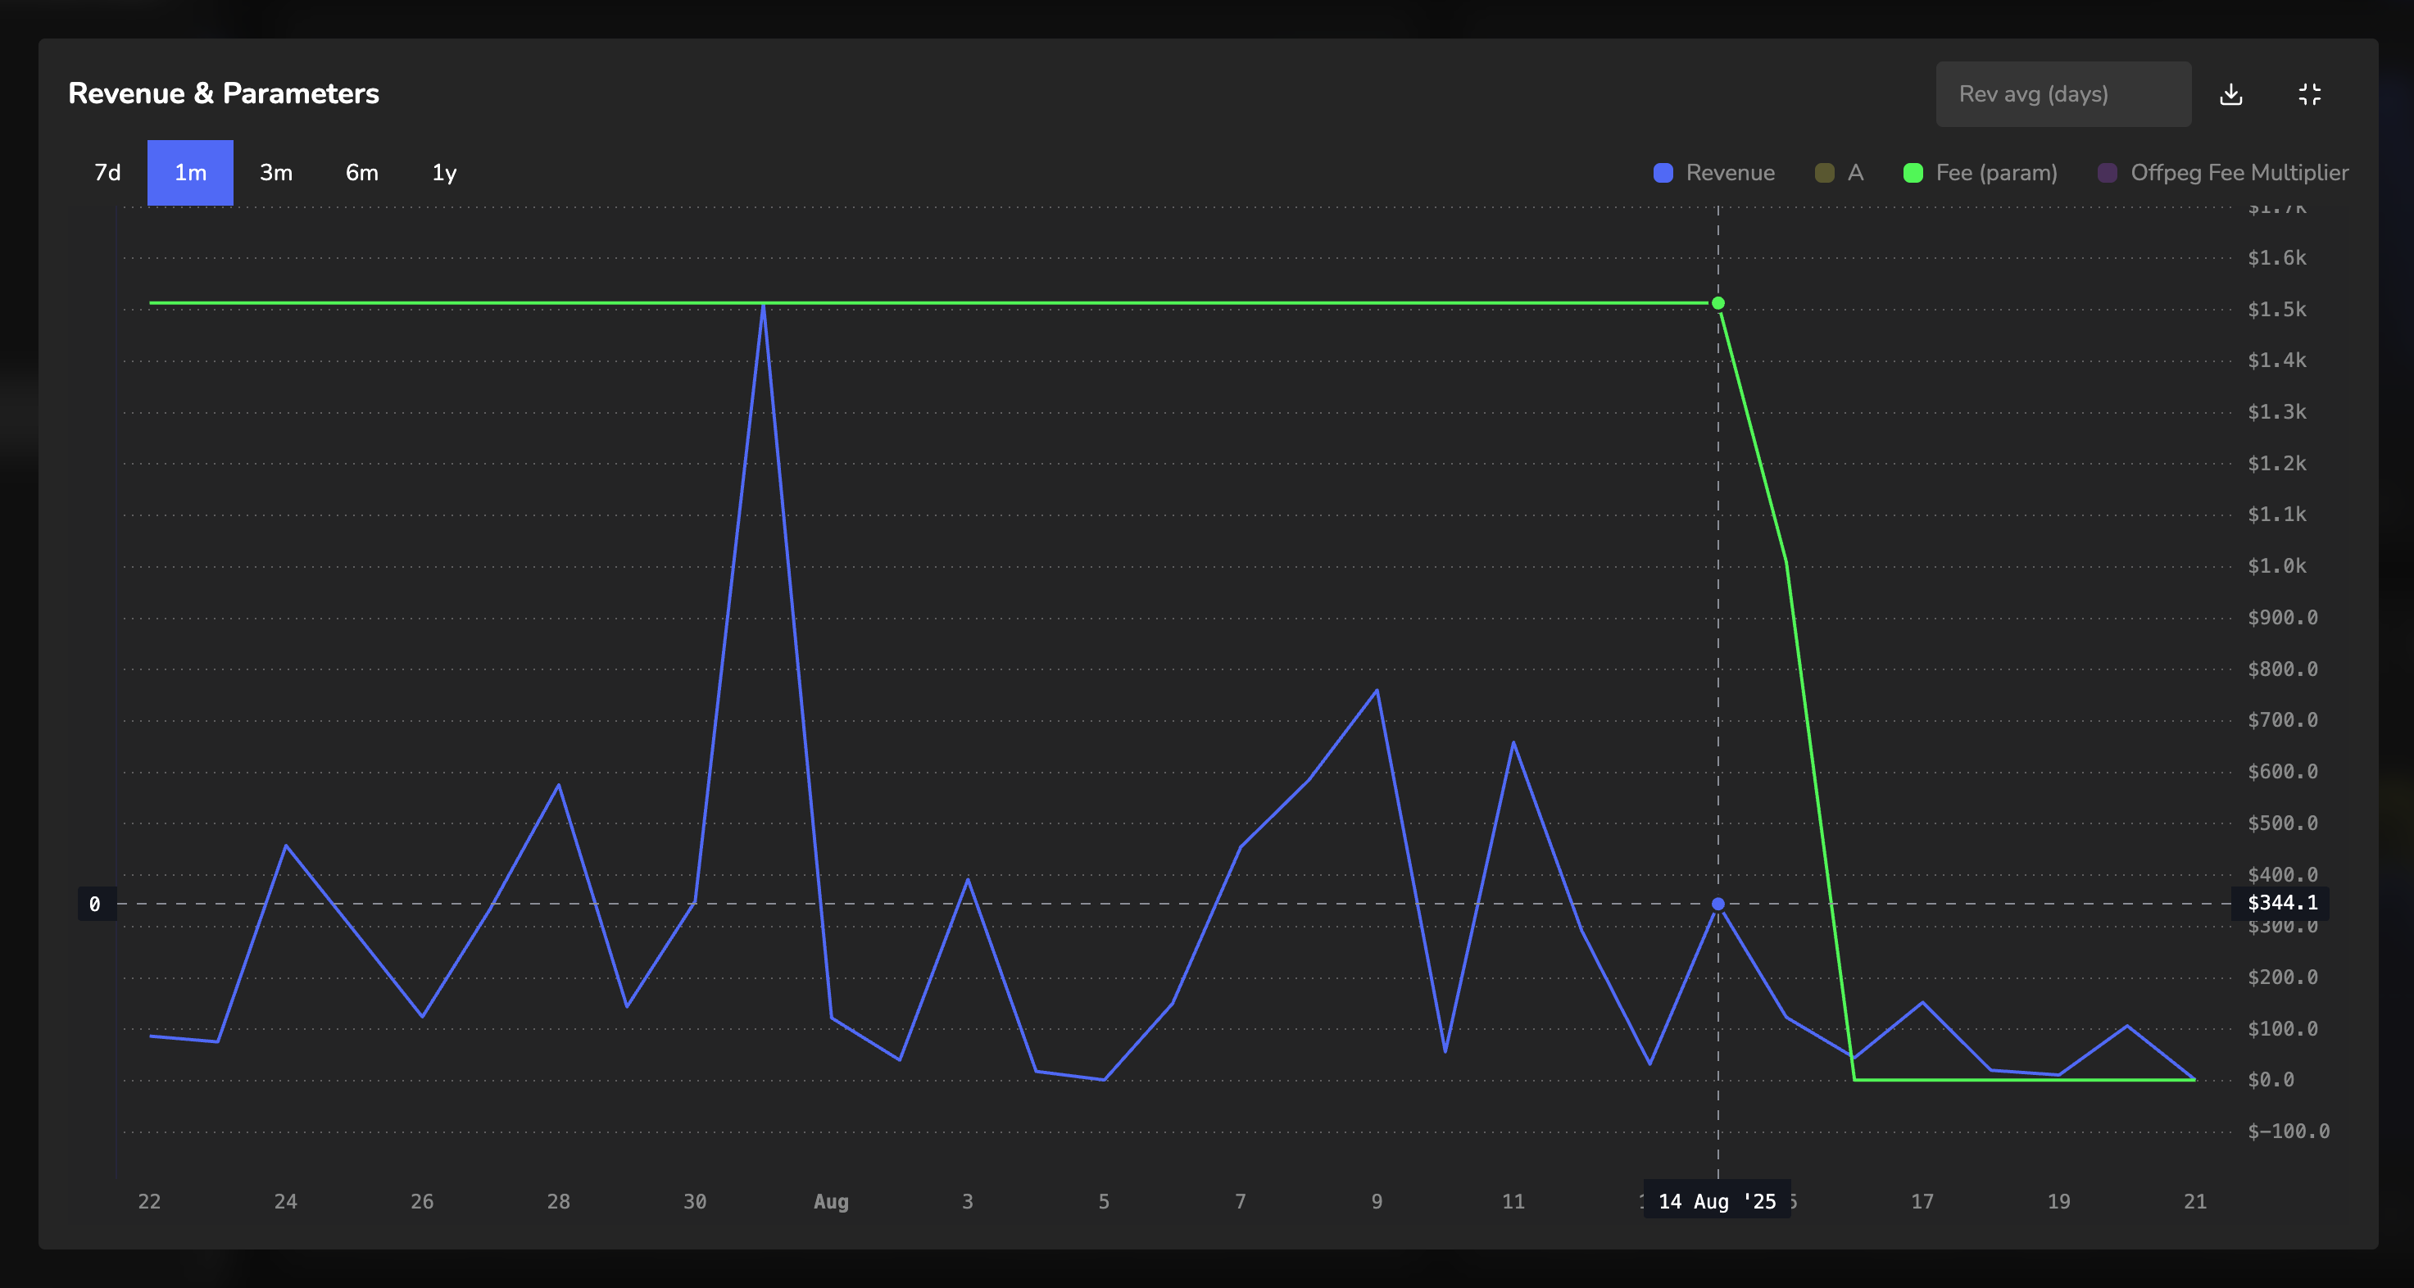Click the blue Revenue legend swatch

pos(1663,172)
